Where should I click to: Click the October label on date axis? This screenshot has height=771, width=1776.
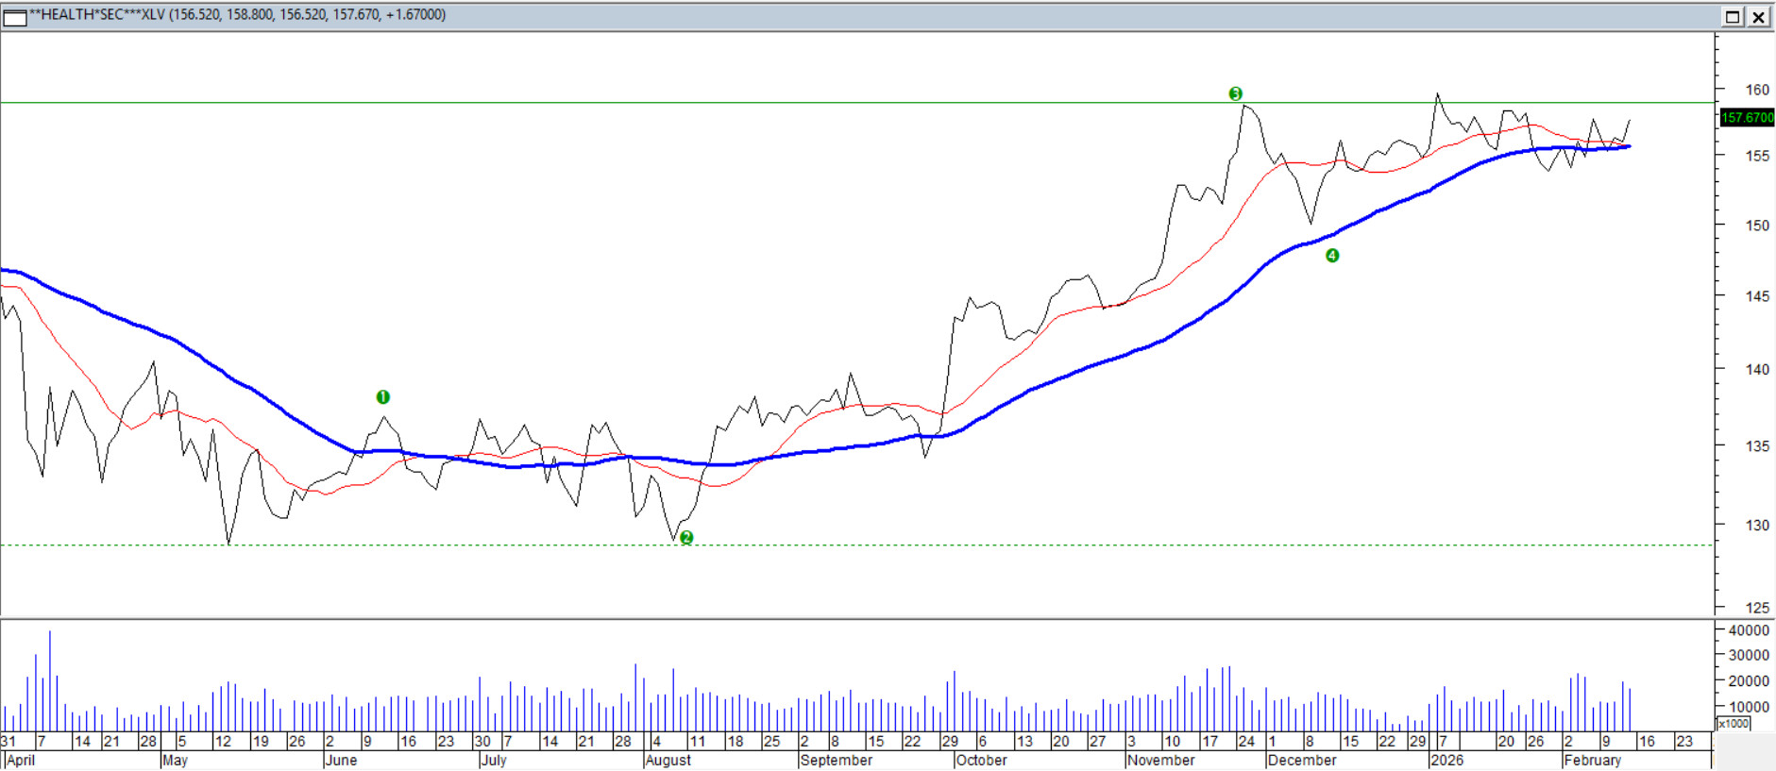(x=981, y=761)
